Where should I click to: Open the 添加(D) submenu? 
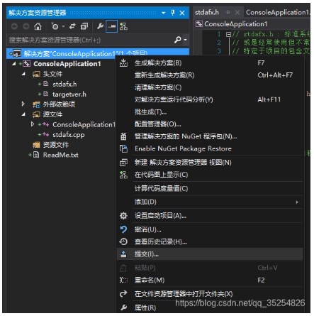point(210,202)
